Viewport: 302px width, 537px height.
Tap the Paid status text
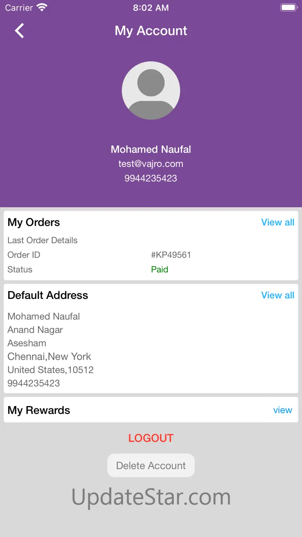point(160,269)
